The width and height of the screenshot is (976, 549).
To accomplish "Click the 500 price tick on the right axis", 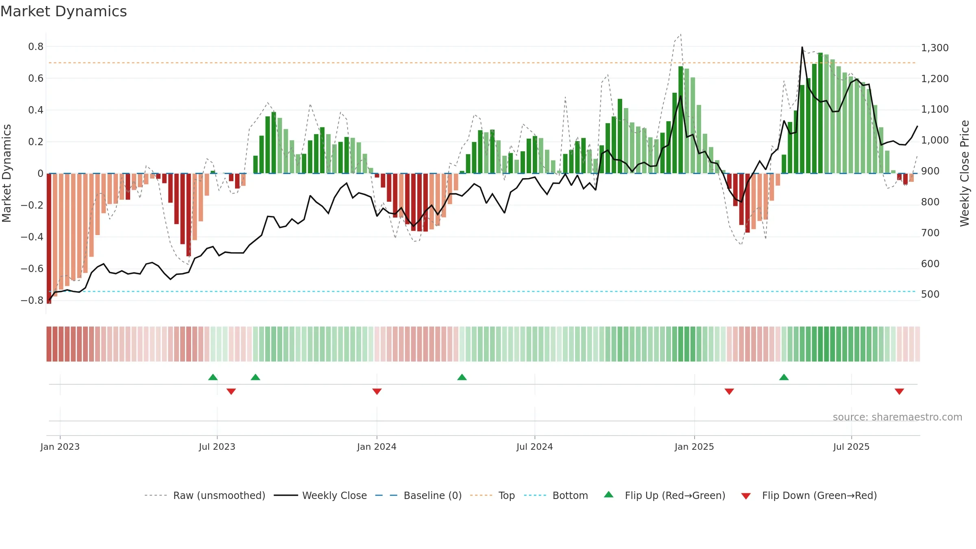I will coord(930,294).
